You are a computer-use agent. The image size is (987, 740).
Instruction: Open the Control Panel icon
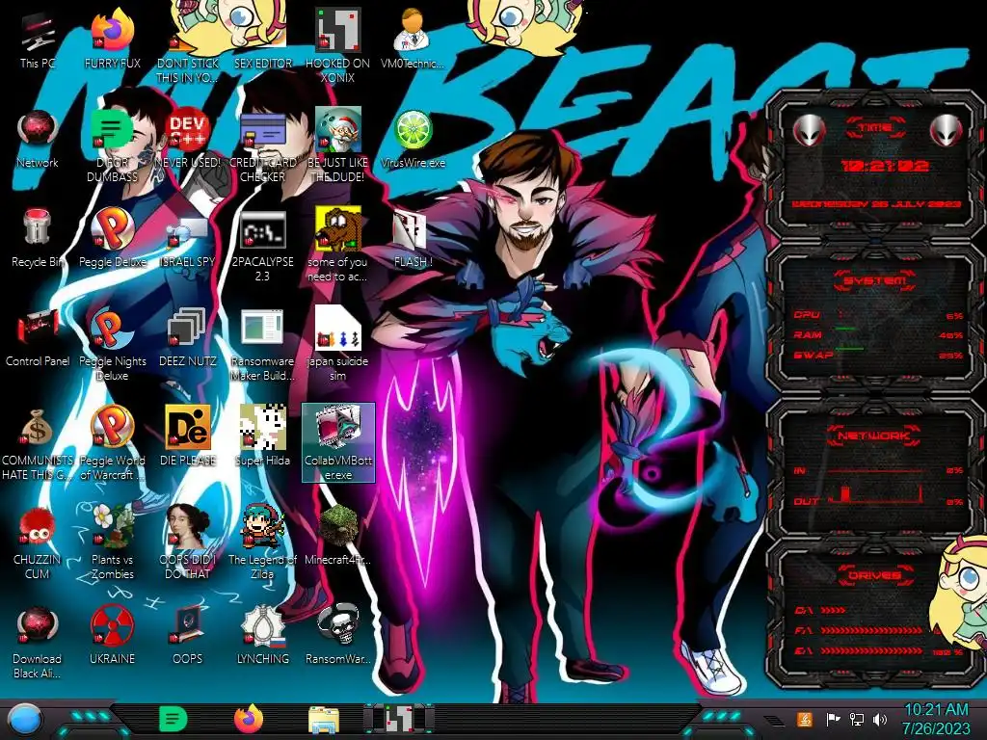[38, 338]
